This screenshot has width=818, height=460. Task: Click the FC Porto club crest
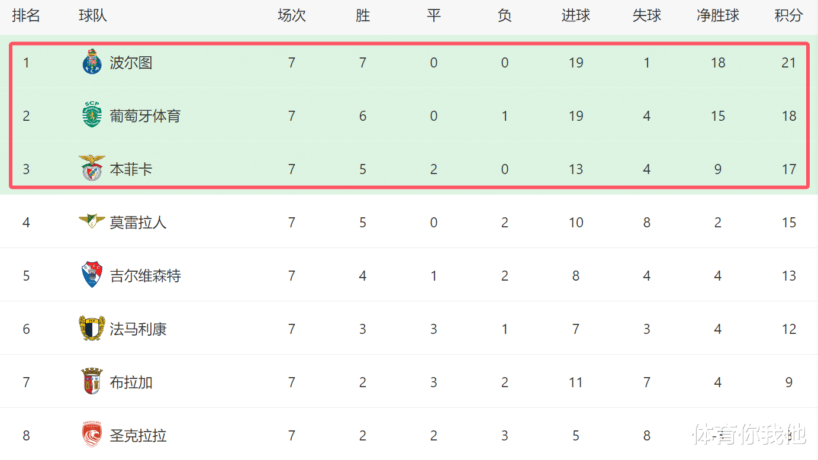click(x=92, y=62)
